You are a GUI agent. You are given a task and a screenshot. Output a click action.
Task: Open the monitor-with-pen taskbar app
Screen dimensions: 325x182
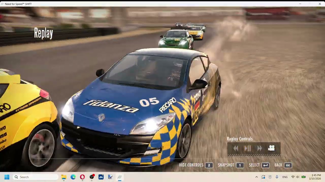pos(110,177)
